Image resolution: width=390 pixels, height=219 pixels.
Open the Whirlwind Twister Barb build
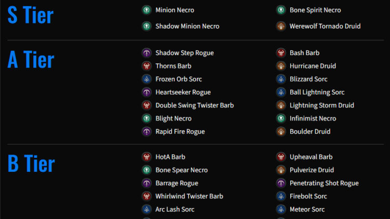(189, 196)
